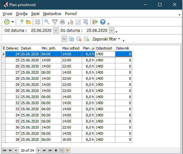Open the bar chart icon
183x154 pixels.
70,22
